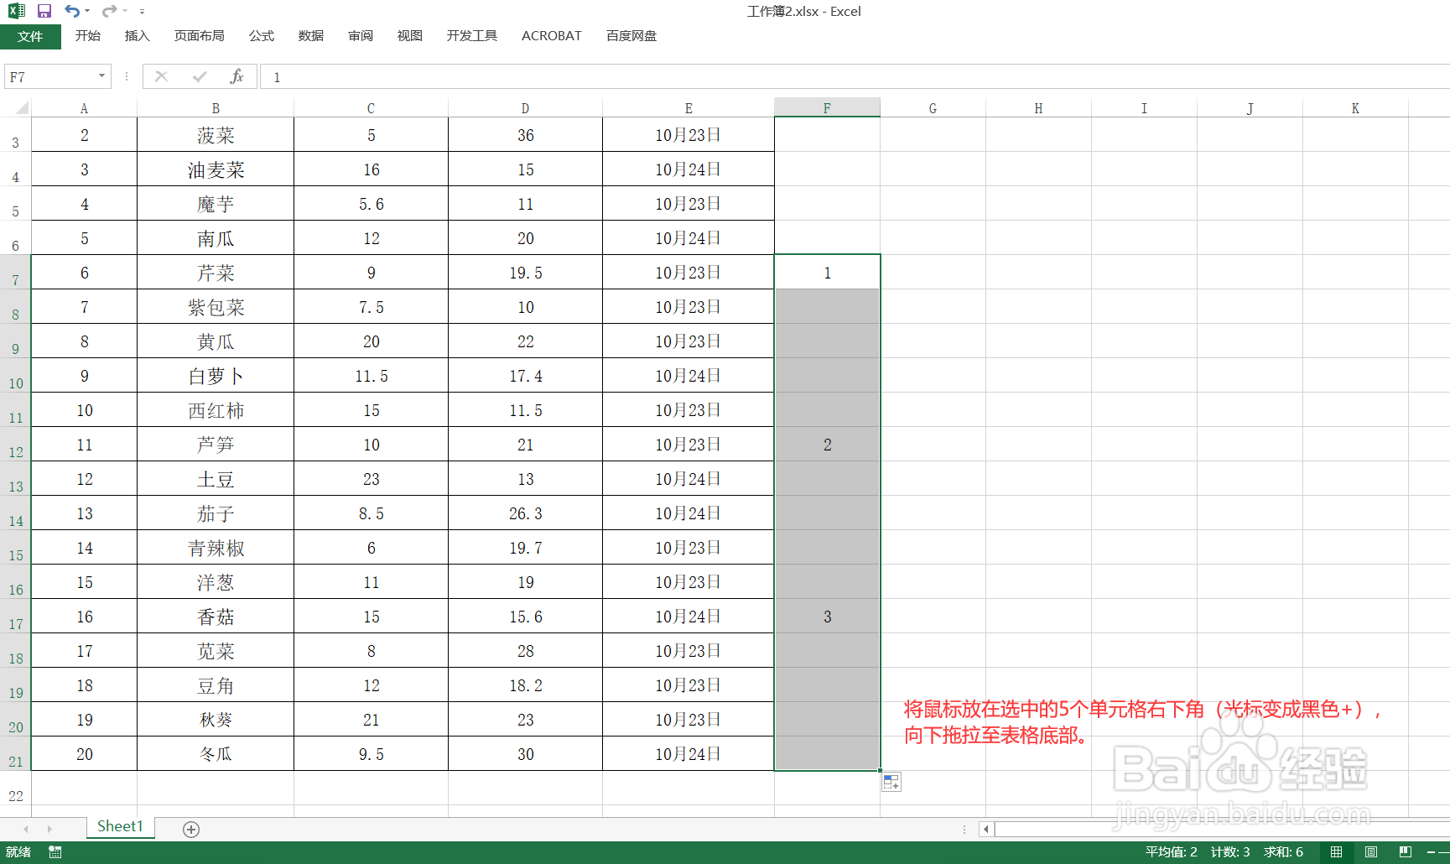Open the 开发工具 tab
The width and height of the screenshot is (1450, 864).
pyautogui.click(x=472, y=35)
